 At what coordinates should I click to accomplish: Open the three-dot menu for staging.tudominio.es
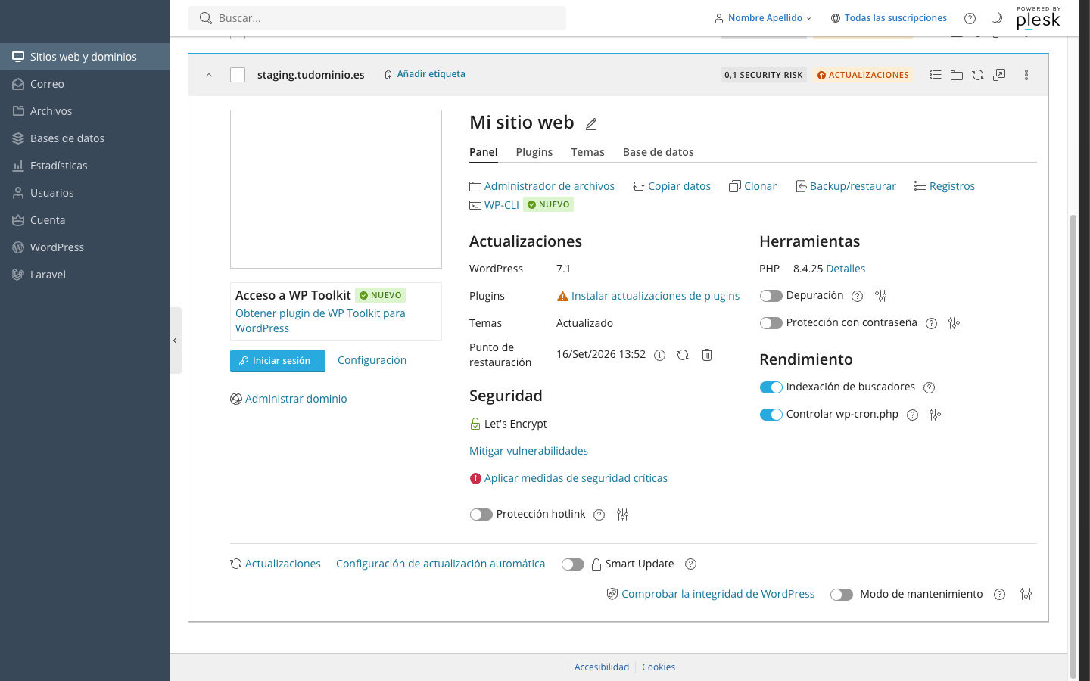(1026, 75)
